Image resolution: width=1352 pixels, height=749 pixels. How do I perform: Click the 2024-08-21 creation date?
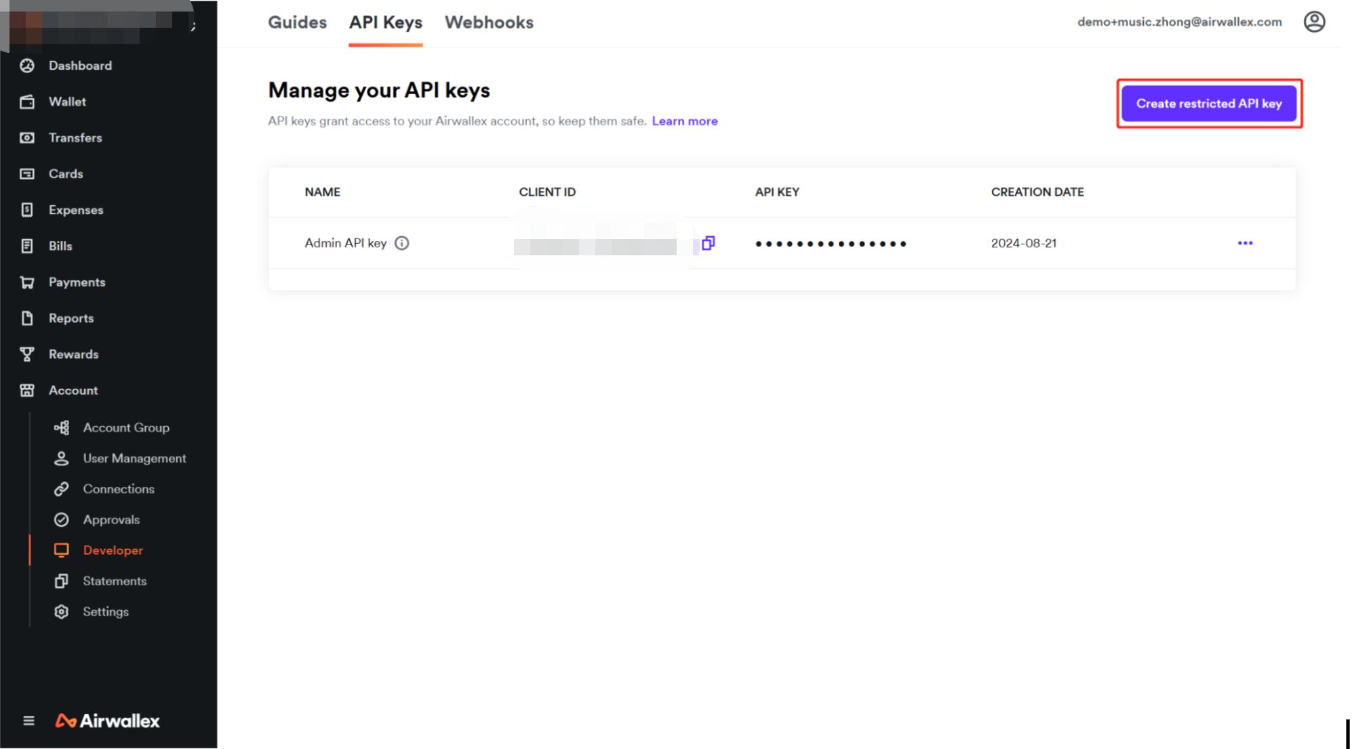coord(1024,243)
